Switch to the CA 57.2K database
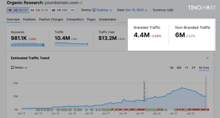The height and width of the screenshot is (118, 220). point(40,10)
